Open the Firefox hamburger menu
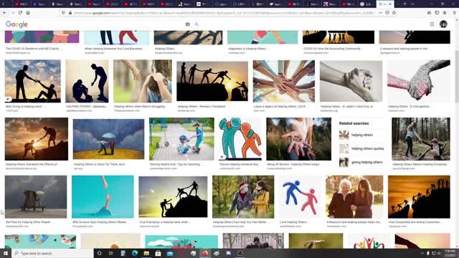459x258 pixels. point(455,13)
